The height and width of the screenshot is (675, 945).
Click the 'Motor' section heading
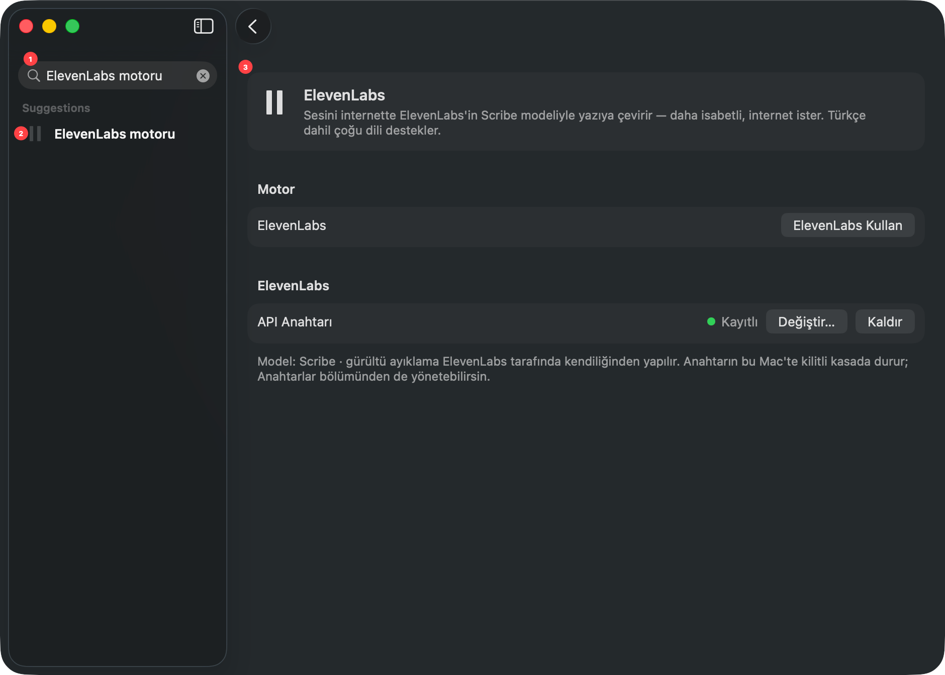click(x=276, y=189)
